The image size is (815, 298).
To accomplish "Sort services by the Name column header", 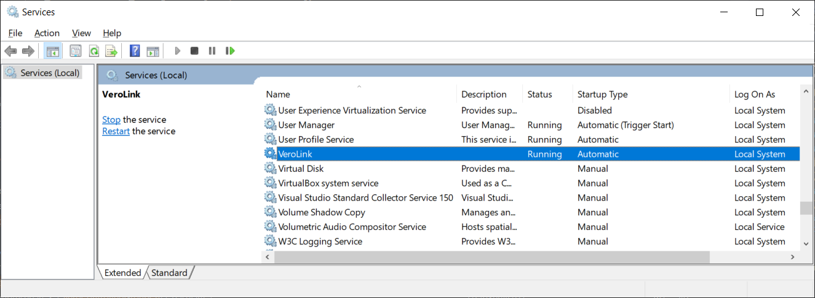I will tap(278, 94).
